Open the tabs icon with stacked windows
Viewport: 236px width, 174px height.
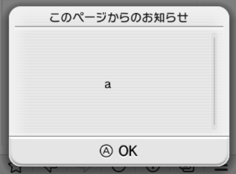[187, 169]
